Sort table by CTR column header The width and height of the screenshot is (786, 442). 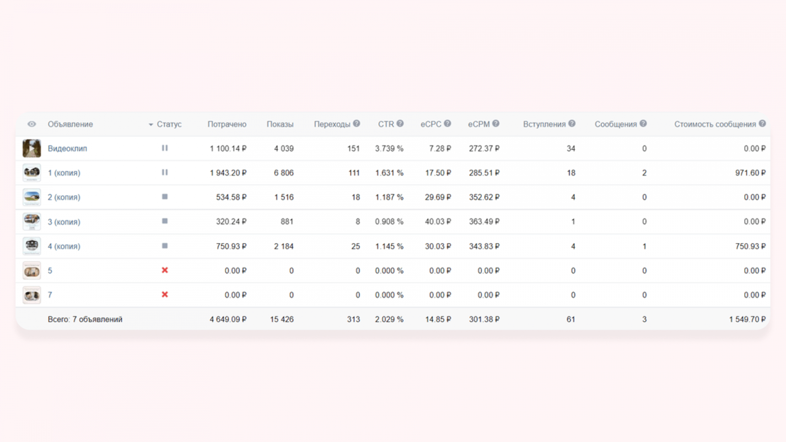(386, 124)
